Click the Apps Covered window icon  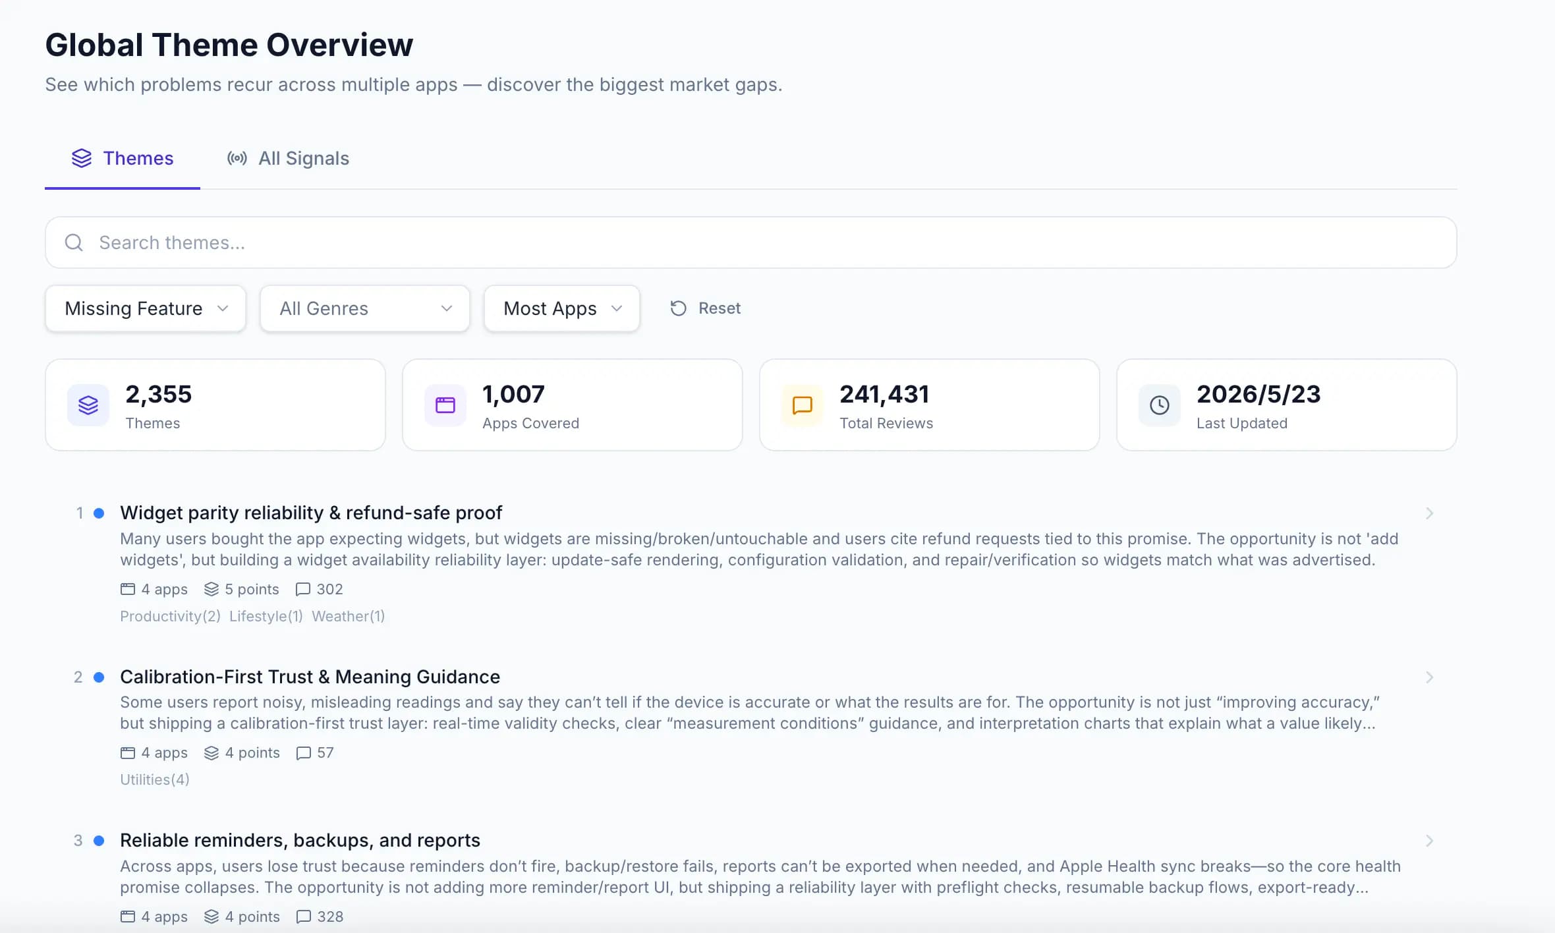click(445, 405)
